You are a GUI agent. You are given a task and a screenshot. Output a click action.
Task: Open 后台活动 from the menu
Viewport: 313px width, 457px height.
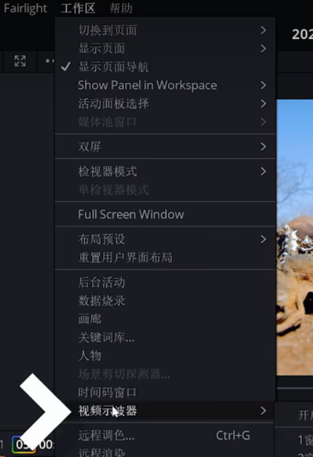(165, 283)
